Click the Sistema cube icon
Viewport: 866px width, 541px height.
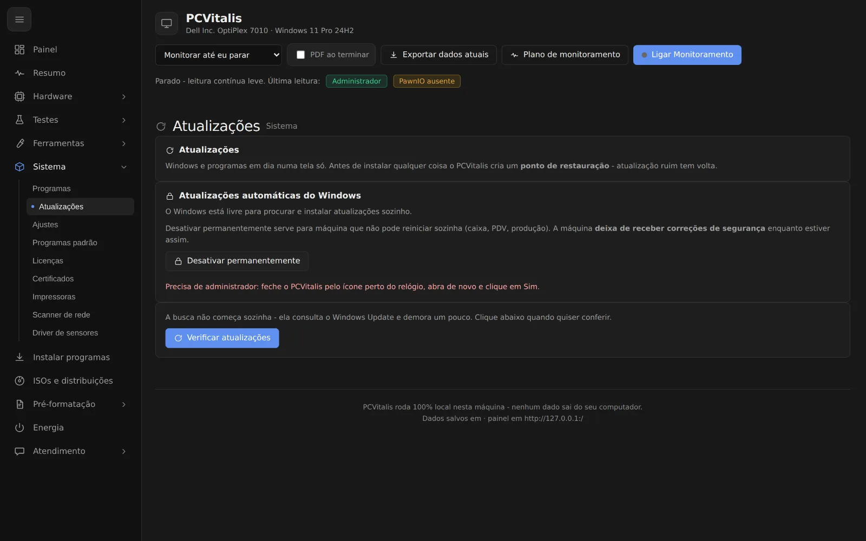19,167
